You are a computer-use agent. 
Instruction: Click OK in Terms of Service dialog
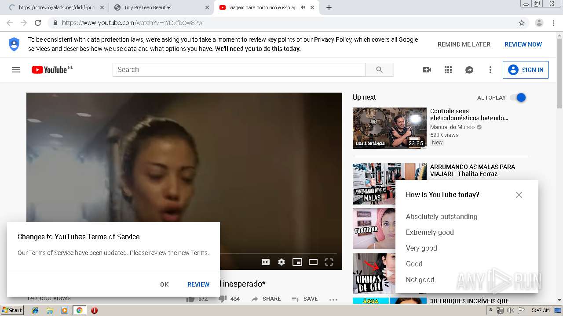tap(165, 284)
